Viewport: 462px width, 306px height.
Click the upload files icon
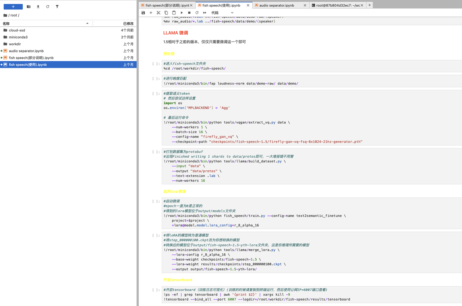point(38,6)
